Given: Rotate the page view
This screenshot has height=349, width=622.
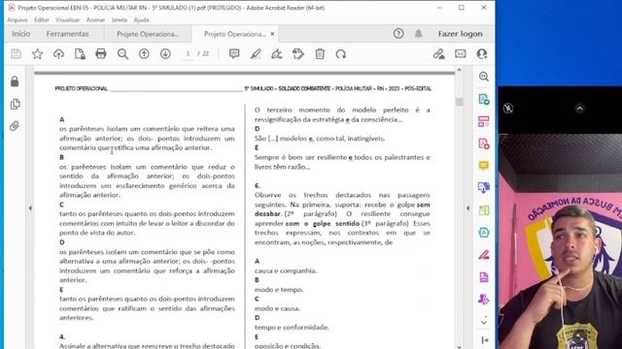Looking at the screenshot, I should pos(341,54).
